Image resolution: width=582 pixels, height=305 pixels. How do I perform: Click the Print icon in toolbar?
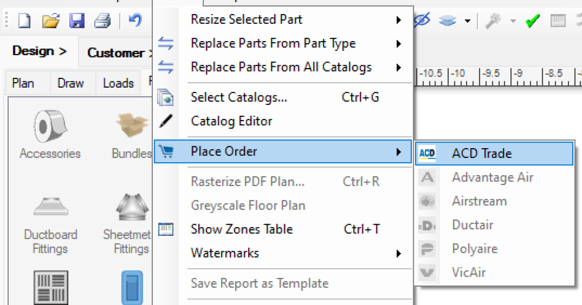click(x=102, y=20)
